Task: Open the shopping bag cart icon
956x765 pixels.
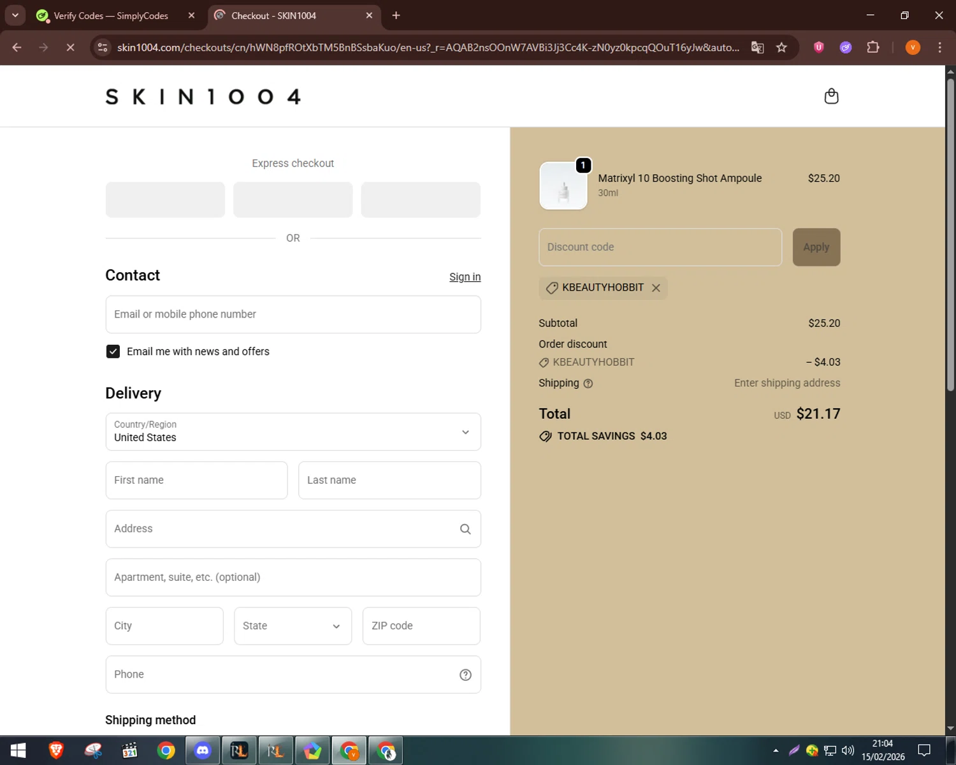Action: pos(831,96)
